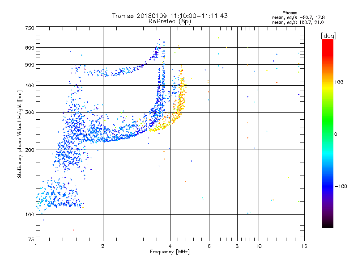Click the 'Frequency [MHz]' axis label
Screen dimensions: 358x268
(170, 252)
